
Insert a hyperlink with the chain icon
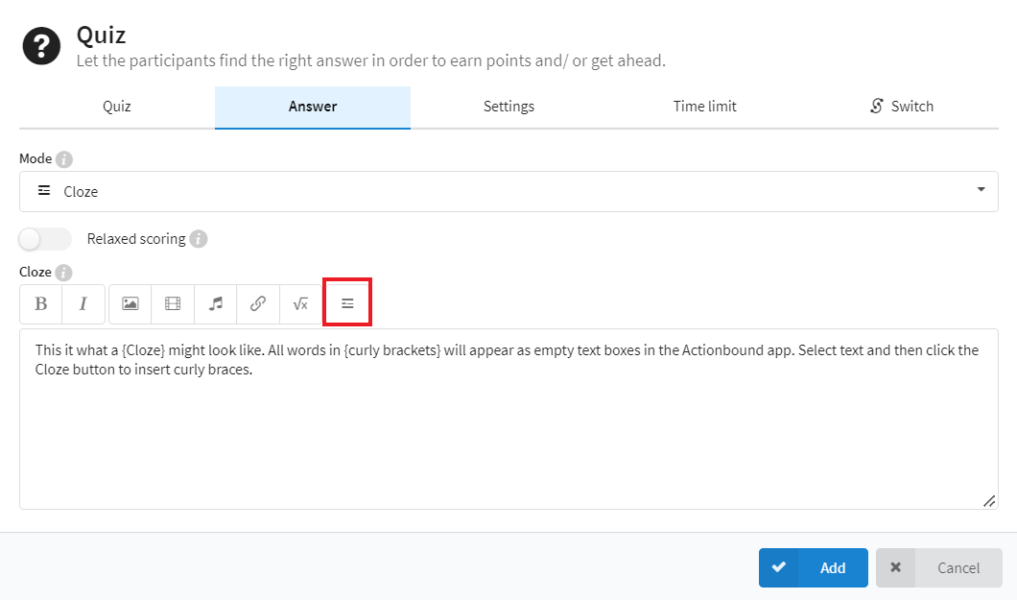(258, 303)
